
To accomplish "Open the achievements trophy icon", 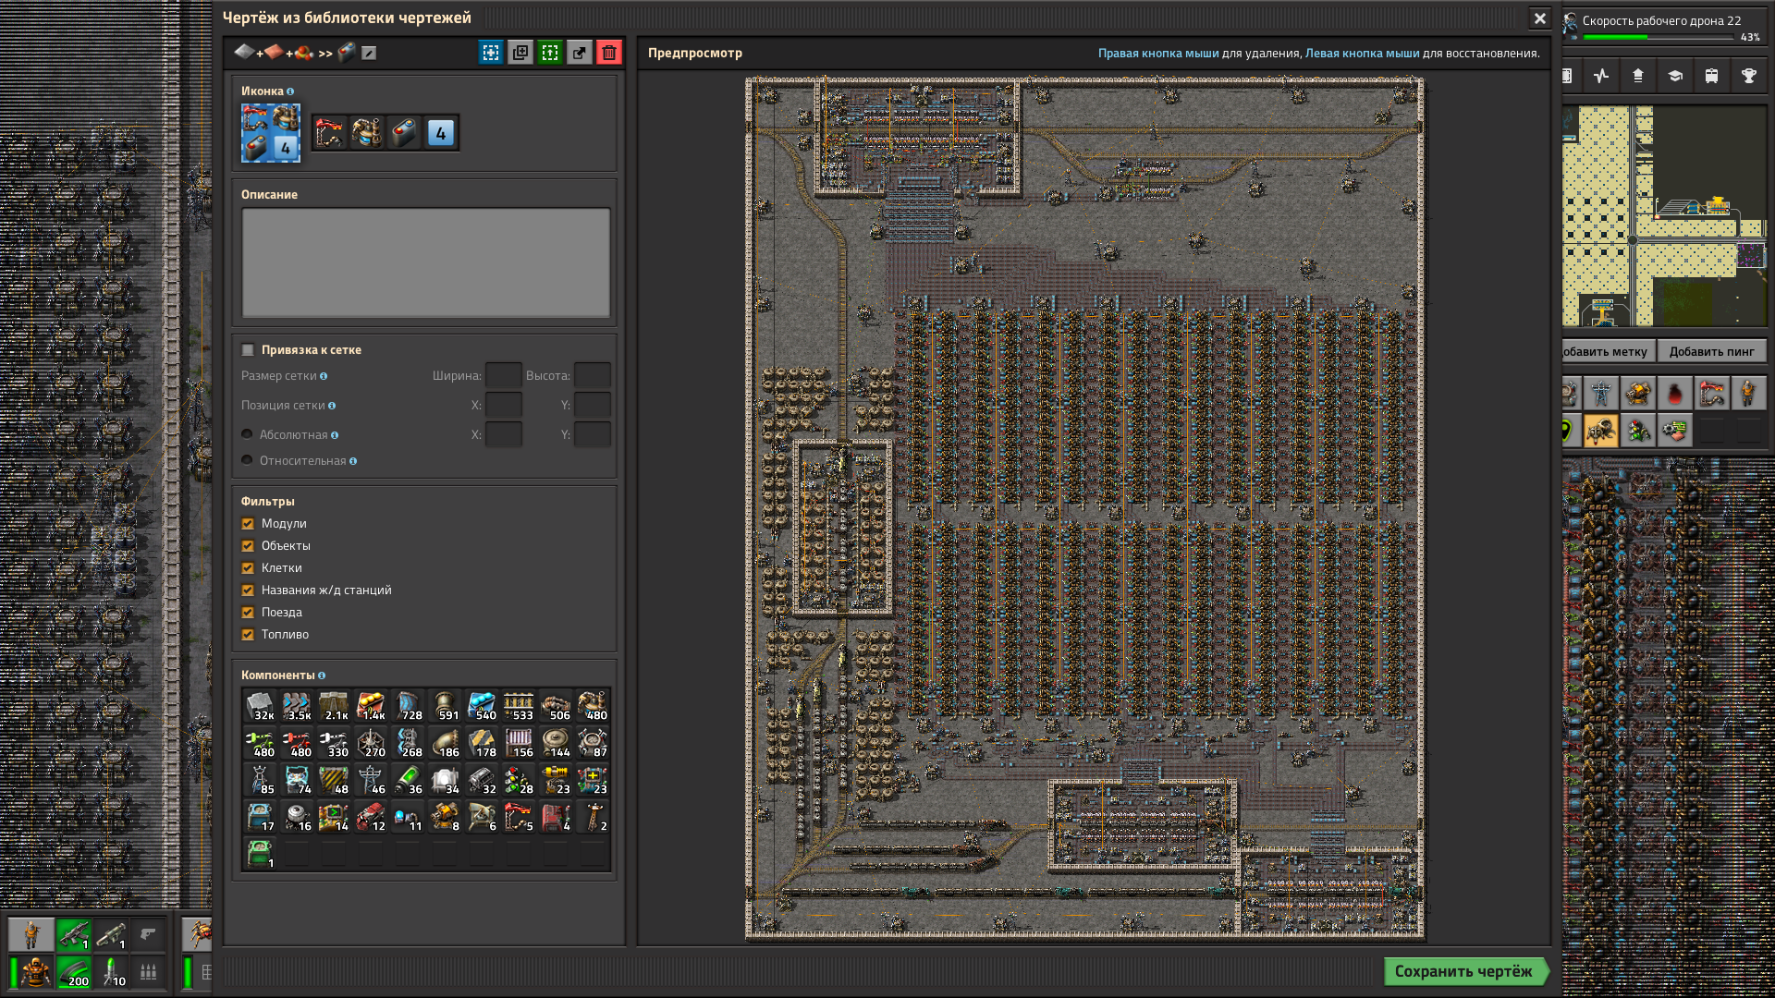I will tap(1749, 76).
